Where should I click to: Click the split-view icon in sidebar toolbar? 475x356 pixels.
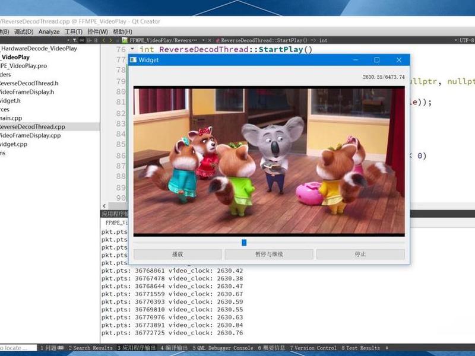pyautogui.click(x=88, y=40)
